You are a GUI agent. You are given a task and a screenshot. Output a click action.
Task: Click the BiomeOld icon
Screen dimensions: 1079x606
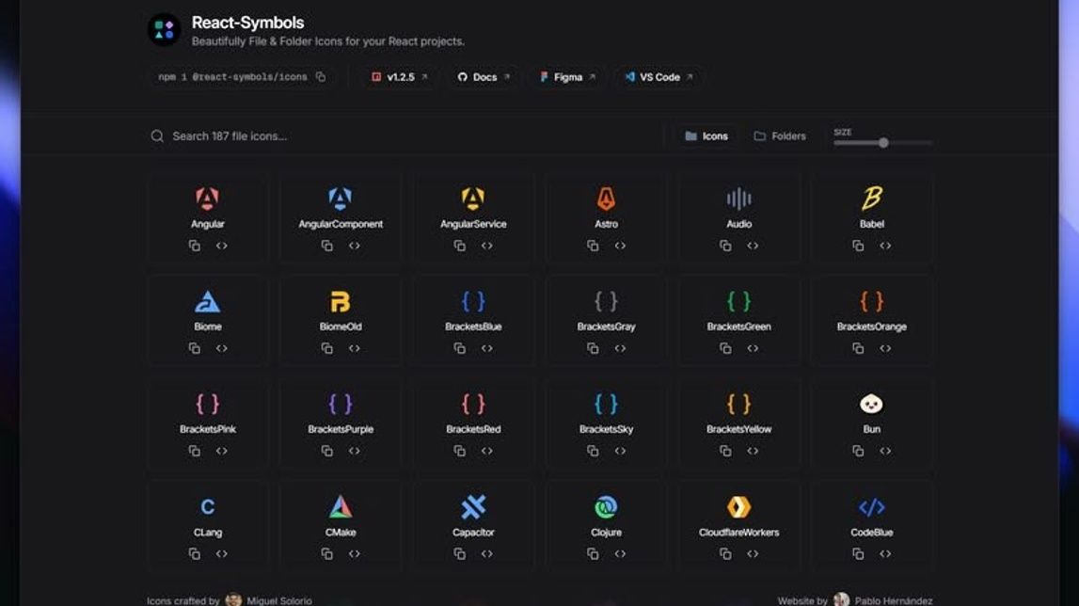point(340,302)
